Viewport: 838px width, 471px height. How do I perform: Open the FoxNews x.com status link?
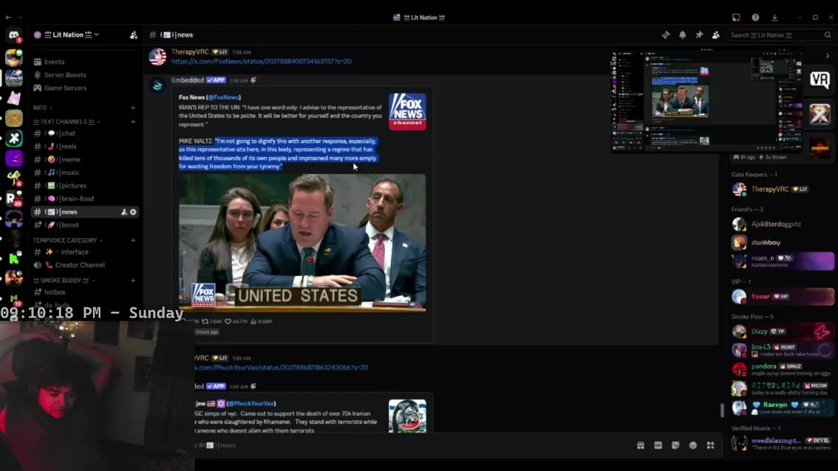point(261,61)
